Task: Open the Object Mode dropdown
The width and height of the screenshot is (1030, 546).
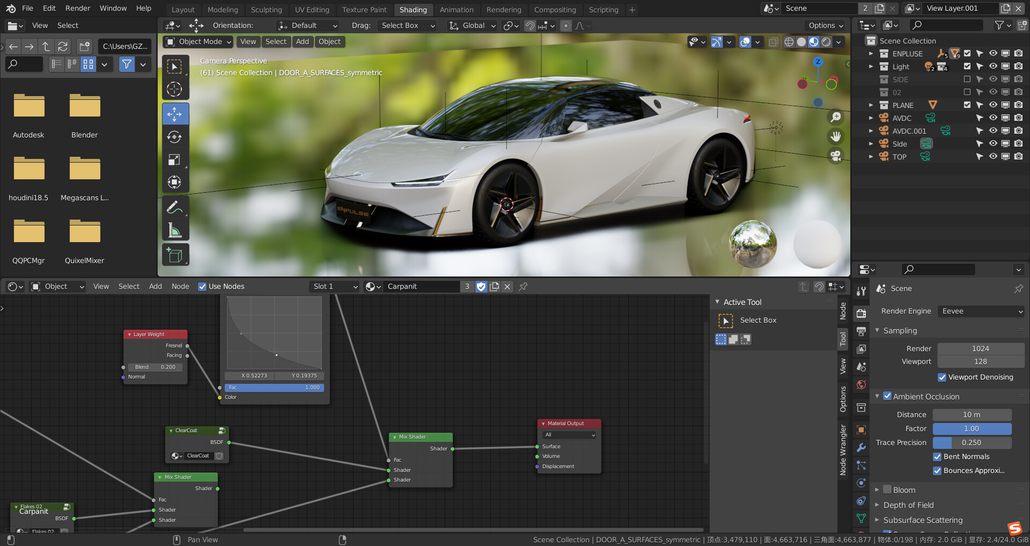Action: click(197, 41)
